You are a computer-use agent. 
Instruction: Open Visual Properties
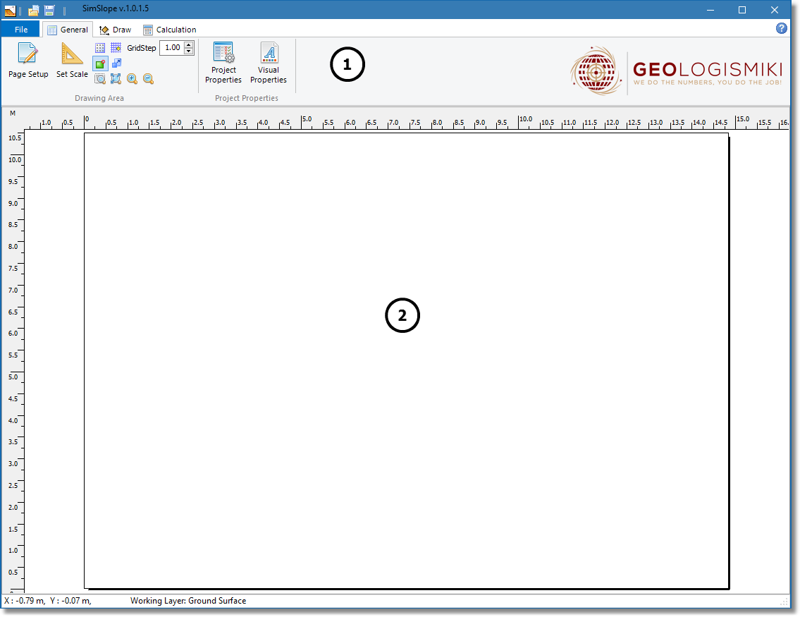click(x=268, y=63)
